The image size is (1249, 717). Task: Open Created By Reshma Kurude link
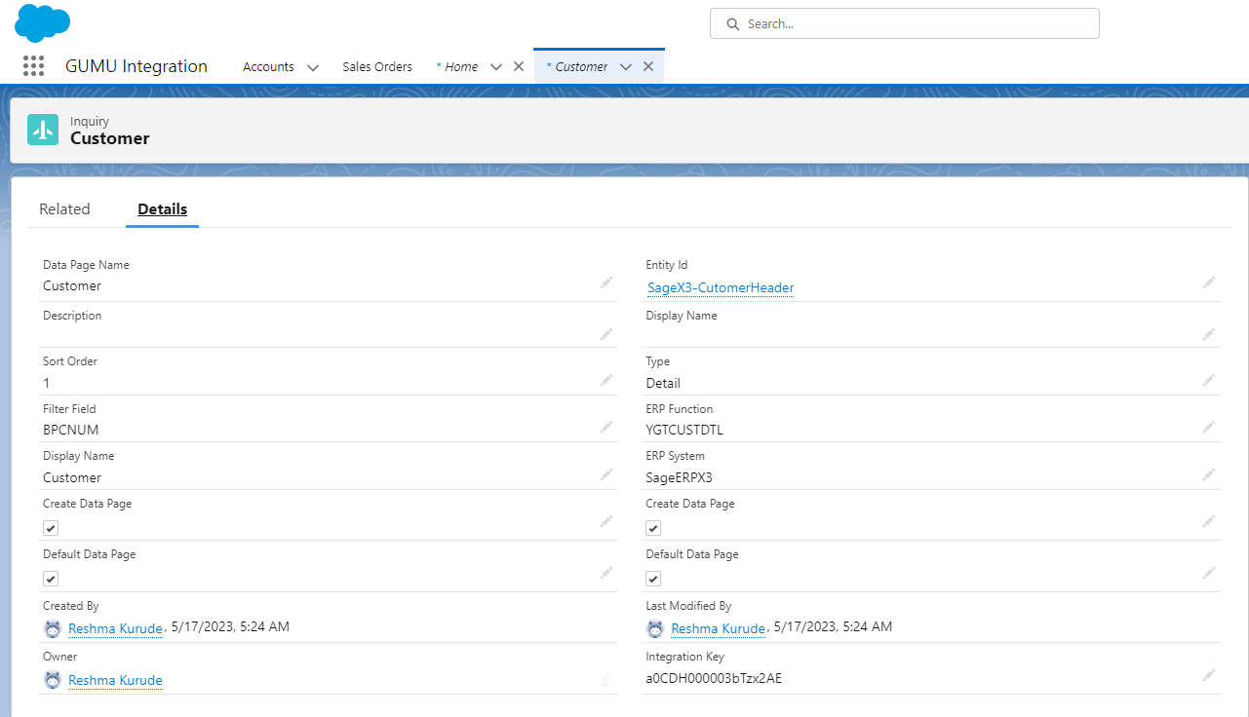coord(115,628)
